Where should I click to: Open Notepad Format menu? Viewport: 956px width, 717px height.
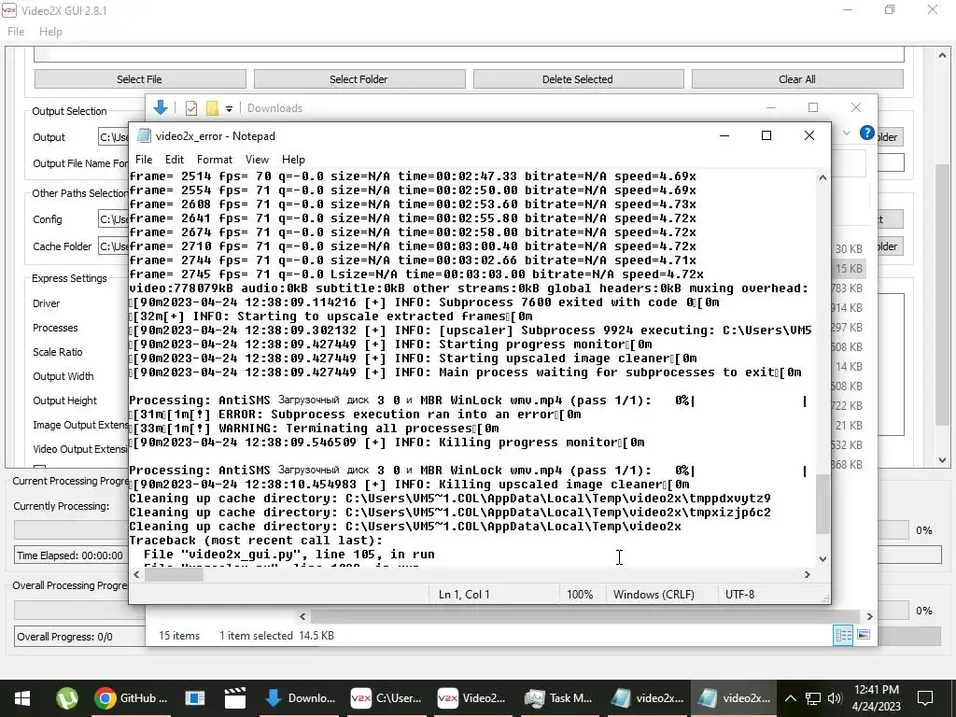click(215, 159)
